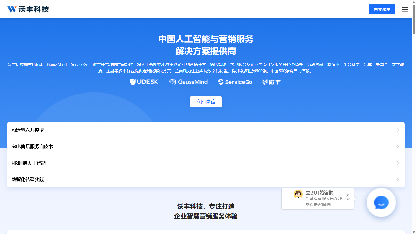The height and width of the screenshot is (234, 416).
Task: Open the AI选型六力模型 link text
Action: pos(28,130)
